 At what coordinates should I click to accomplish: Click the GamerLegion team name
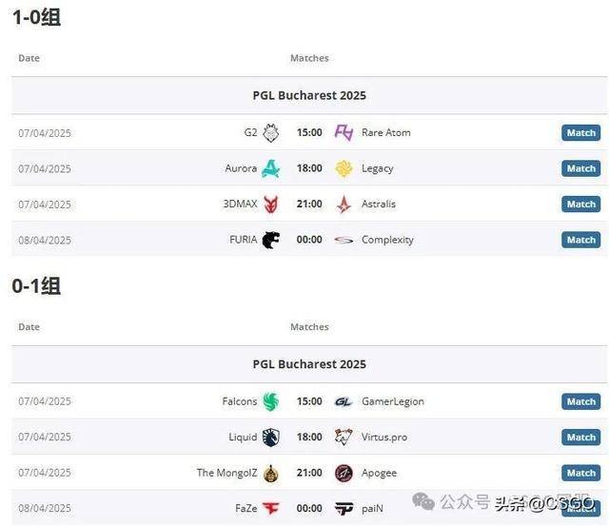tap(393, 401)
